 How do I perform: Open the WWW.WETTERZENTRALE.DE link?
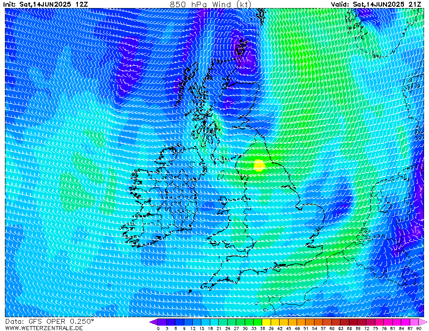44,328
